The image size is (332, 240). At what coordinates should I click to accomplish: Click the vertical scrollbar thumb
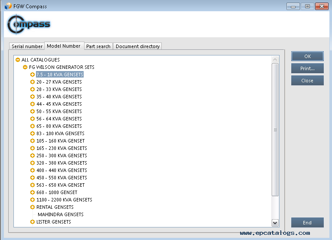pyautogui.click(x=275, y=130)
